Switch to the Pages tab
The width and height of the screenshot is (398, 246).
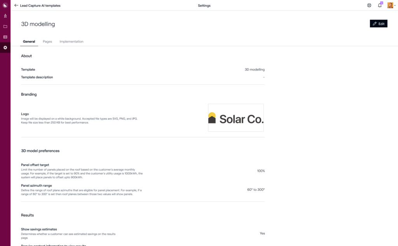[47, 41]
